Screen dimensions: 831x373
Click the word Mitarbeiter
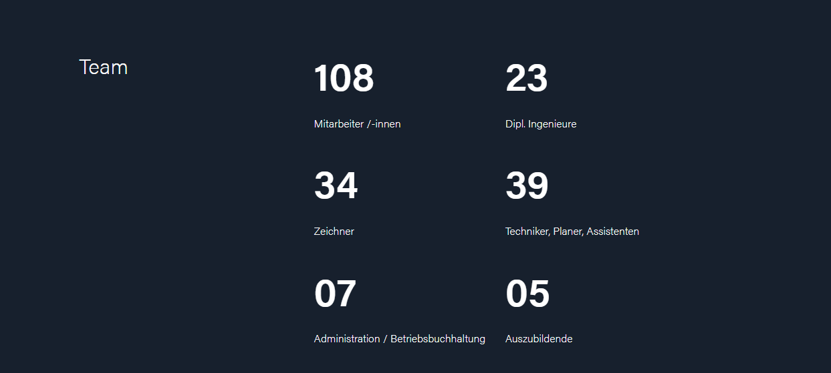338,124
